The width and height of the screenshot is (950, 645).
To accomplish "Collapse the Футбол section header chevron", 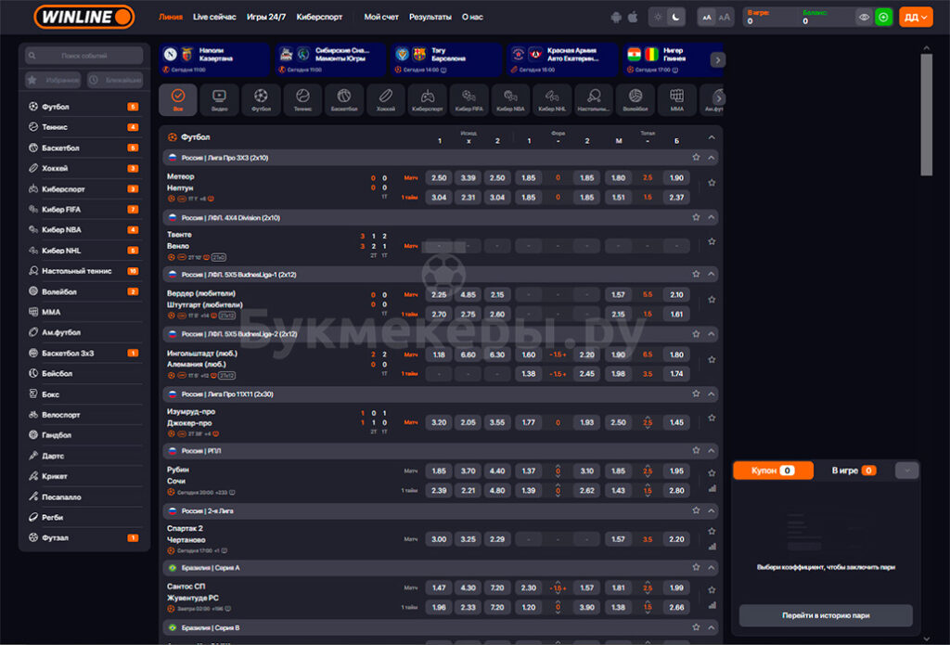I will click(x=712, y=137).
